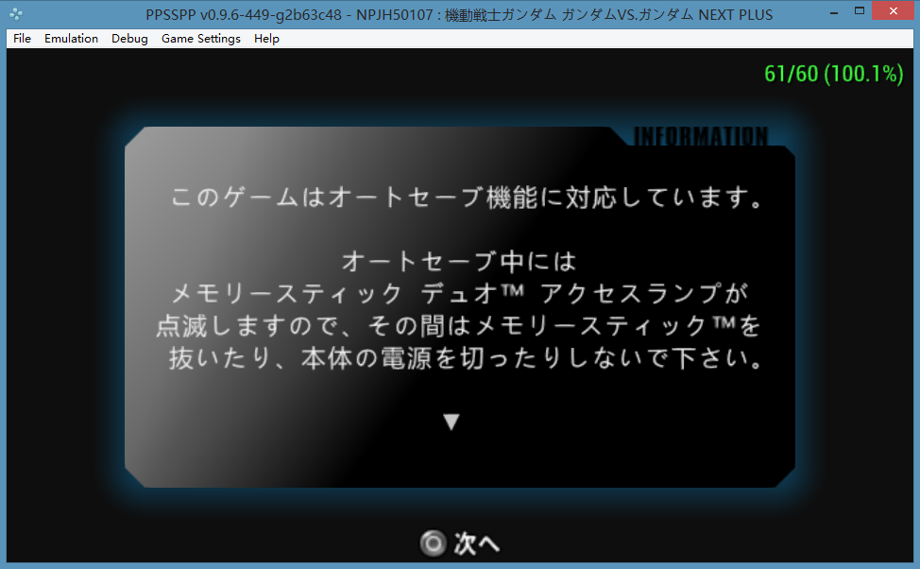Viewport: 920px width, 569px height.
Task: Click the PPSSPP window title text
Action: pyautogui.click(x=459, y=15)
